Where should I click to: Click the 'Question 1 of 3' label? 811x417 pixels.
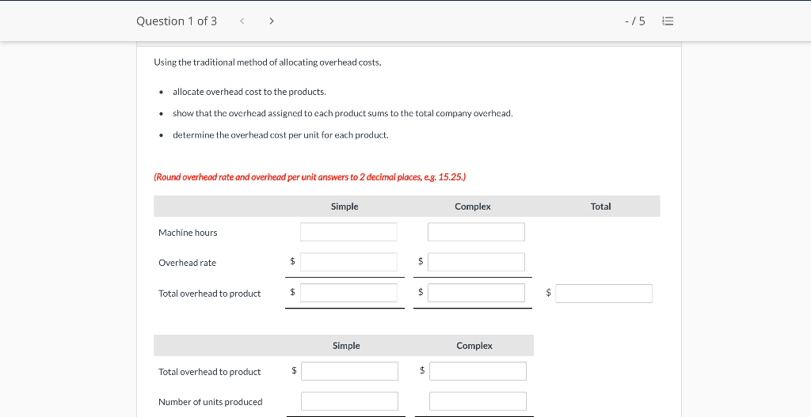tap(177, 21)
